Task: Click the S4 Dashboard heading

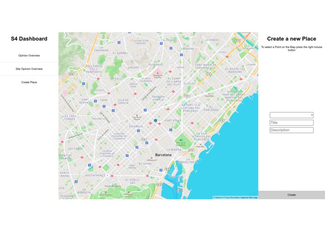Action: pyautogui.click(x=29, y=39)
